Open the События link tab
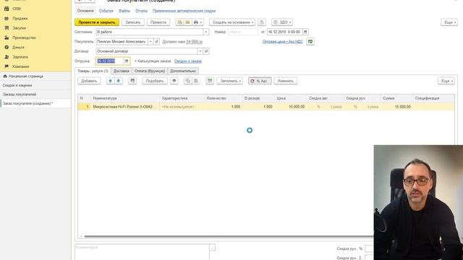This screenshot has width=463, height=260. [x=106, y=11]
